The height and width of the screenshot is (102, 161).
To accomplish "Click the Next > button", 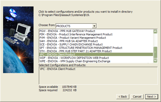I will [x=151, y=97].
